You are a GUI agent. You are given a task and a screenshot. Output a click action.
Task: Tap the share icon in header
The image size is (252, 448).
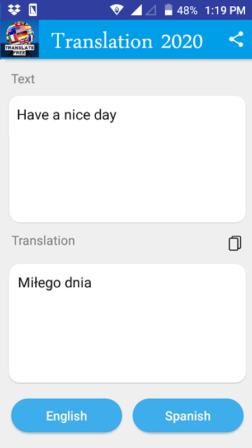[x=236, y=39]
